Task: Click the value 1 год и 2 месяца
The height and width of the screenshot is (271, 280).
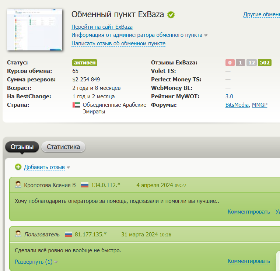Action: click(x=93, y=96)
